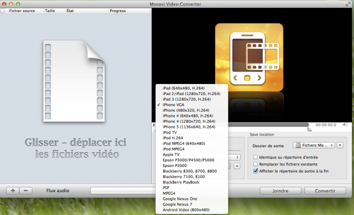This screenshot has height=215, width=354.
Task: Check 'Remplacer les fichiers existants'
Action: pyautogui.click(x=255, y=164)
